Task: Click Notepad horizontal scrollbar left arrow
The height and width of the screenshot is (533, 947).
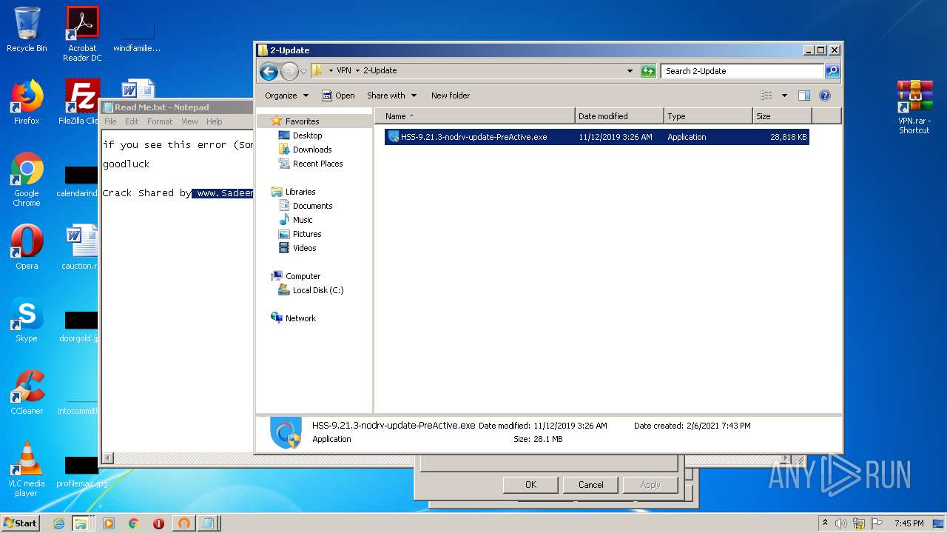Action: pos(108,458)
